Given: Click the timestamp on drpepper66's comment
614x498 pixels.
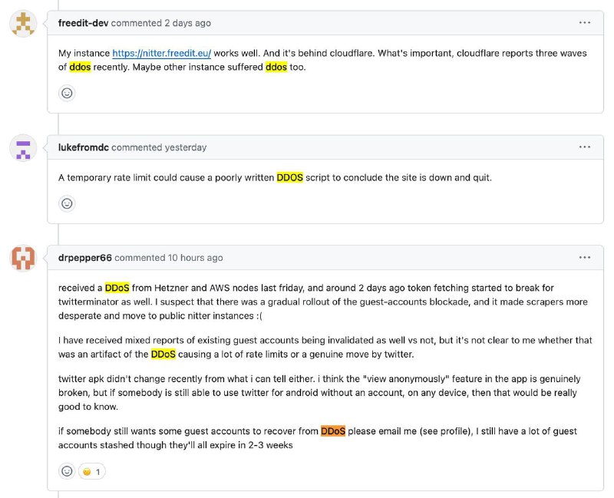Looking at the screenshot, I should pyautogui.click(x=194, y=257).
